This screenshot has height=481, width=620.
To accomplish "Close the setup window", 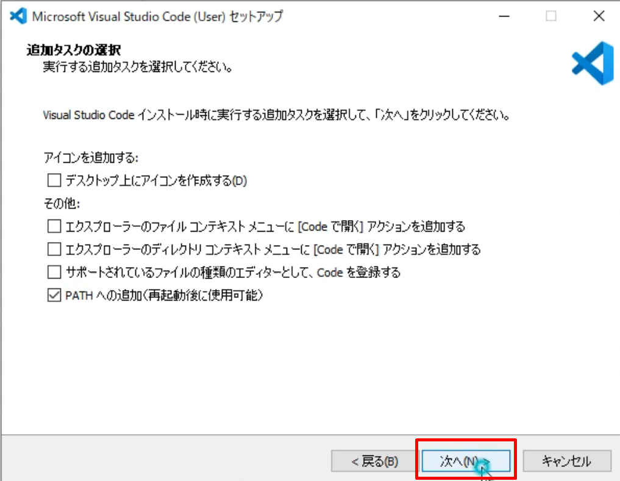I will pyautogui.click(x=599, y=16).
